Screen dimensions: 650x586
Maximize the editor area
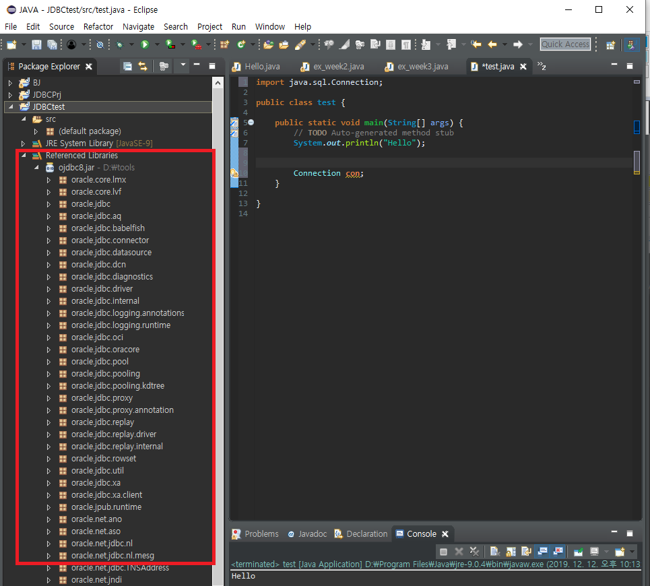(630, 66)
